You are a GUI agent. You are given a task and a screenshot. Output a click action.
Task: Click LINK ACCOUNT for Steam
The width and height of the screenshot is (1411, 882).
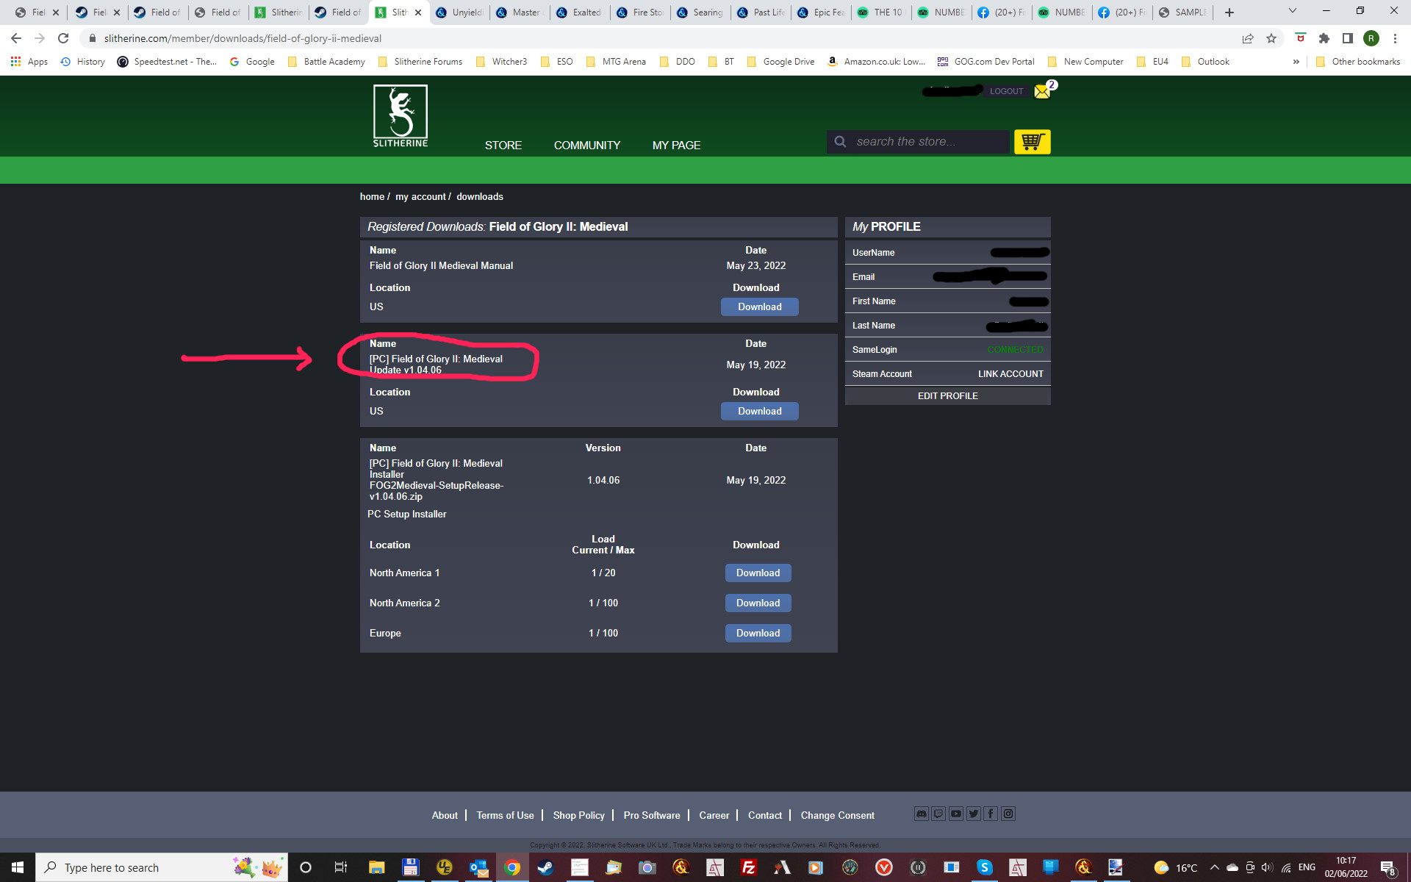click(x=1010, y=374)
